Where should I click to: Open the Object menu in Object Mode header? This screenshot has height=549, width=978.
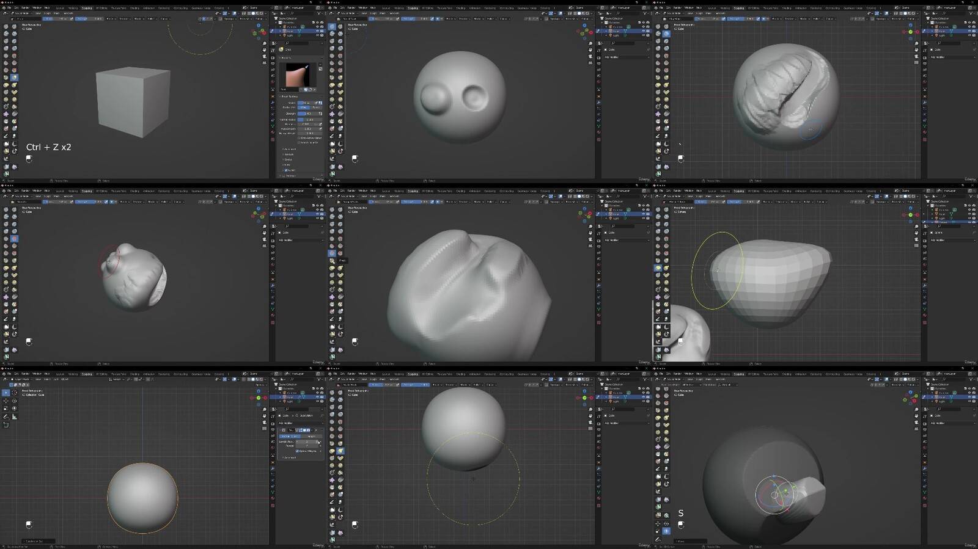64,379
